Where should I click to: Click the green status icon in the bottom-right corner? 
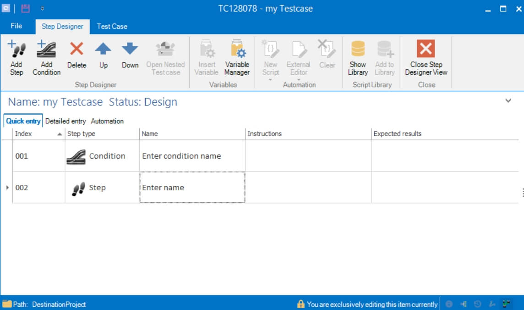(507, 304)
